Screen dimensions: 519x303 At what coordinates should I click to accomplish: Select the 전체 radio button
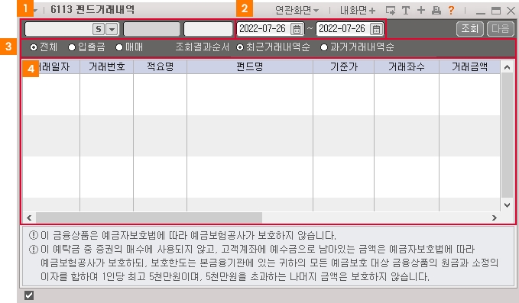34,47
